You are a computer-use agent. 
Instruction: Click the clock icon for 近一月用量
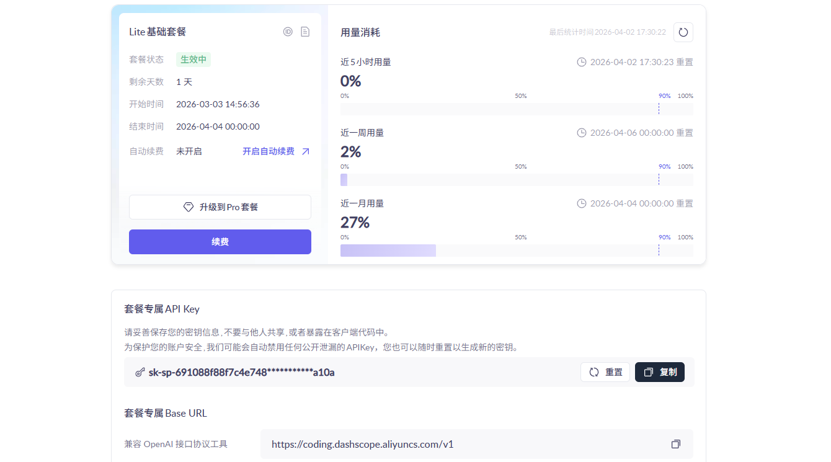(x=582, y=203)
